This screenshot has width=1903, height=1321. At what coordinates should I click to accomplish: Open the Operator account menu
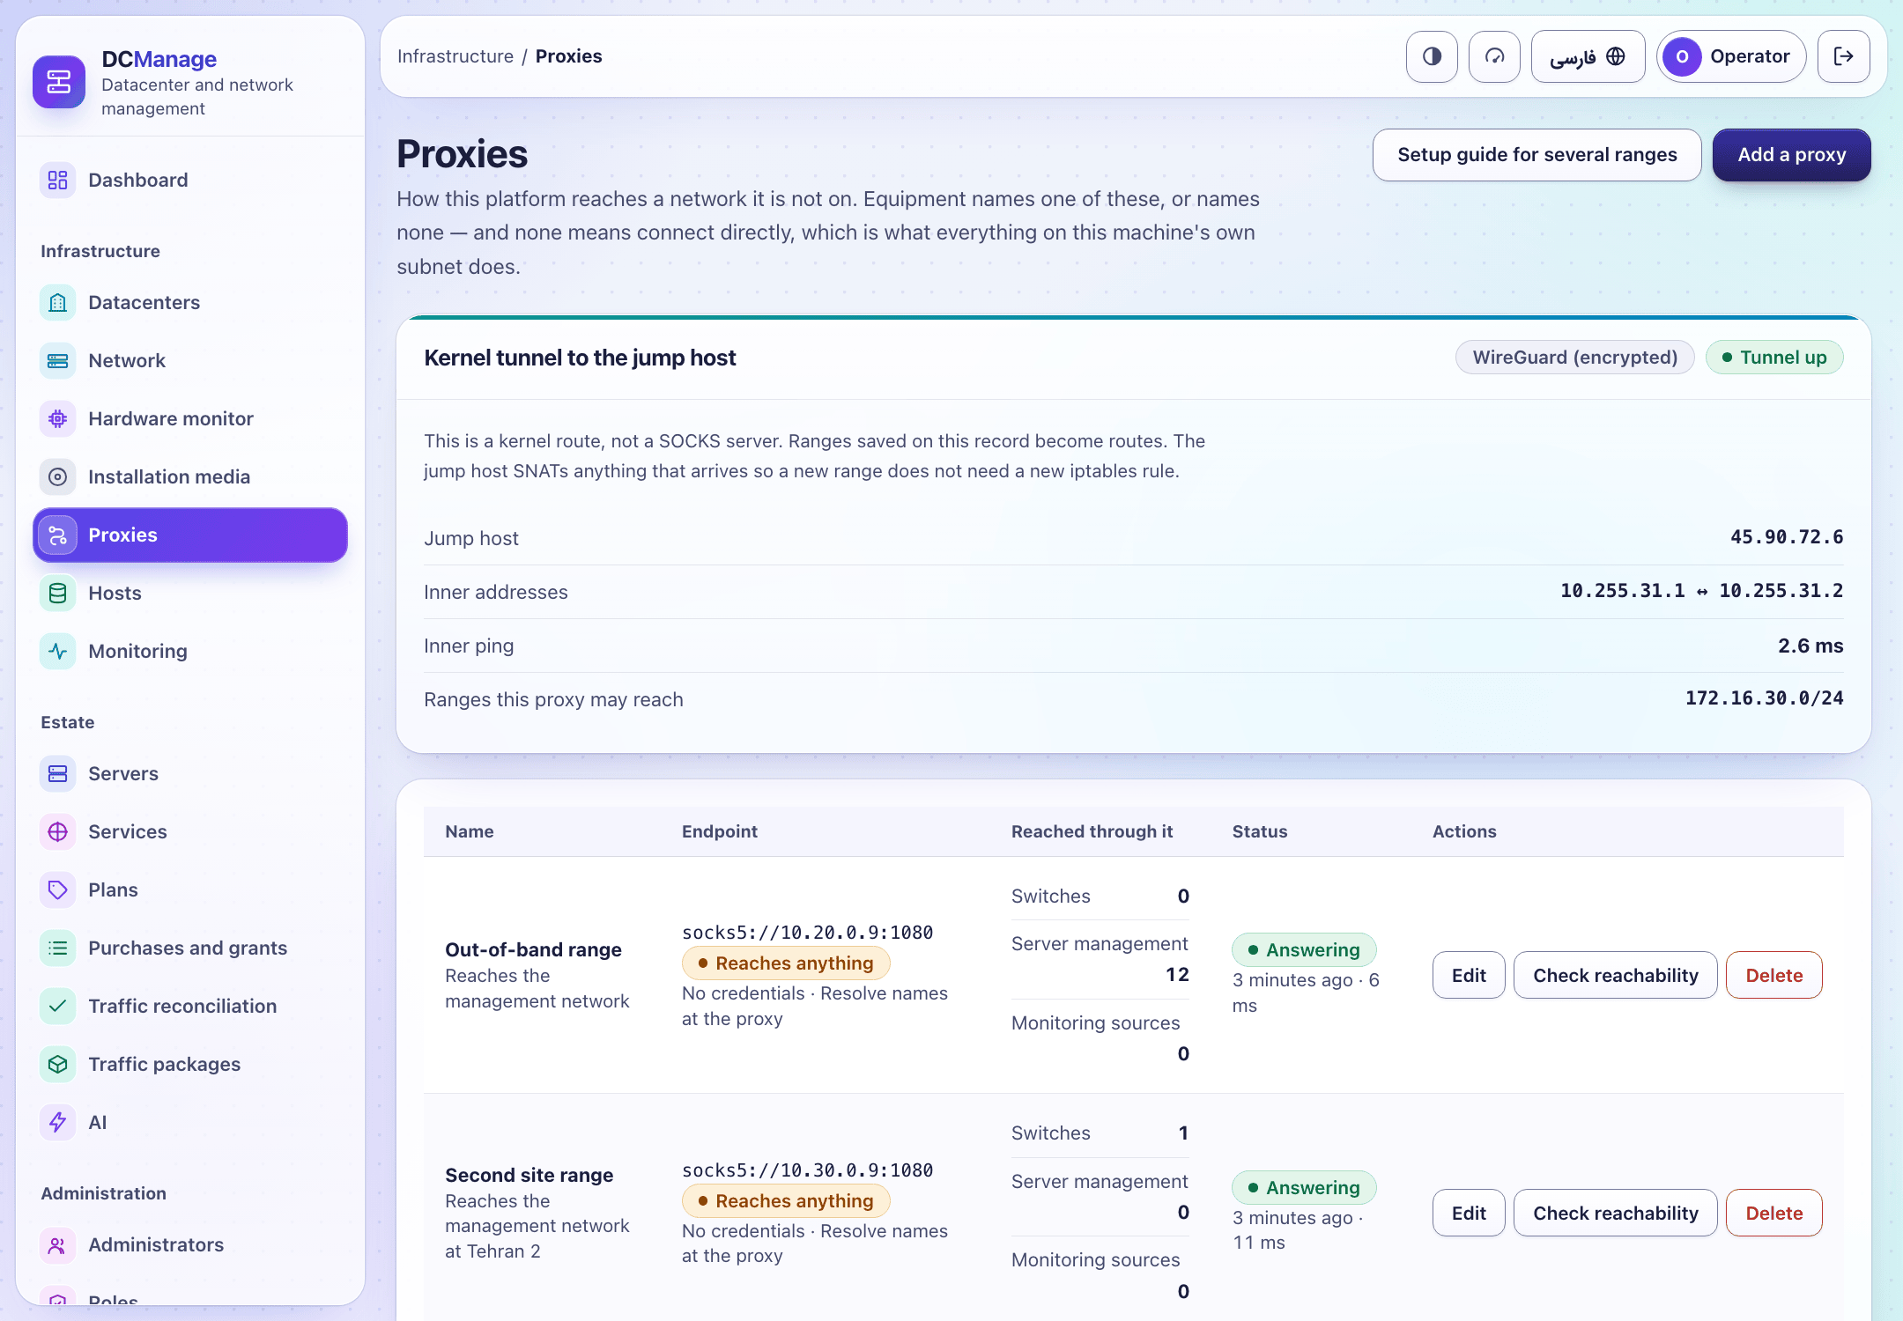[1731, 56]
